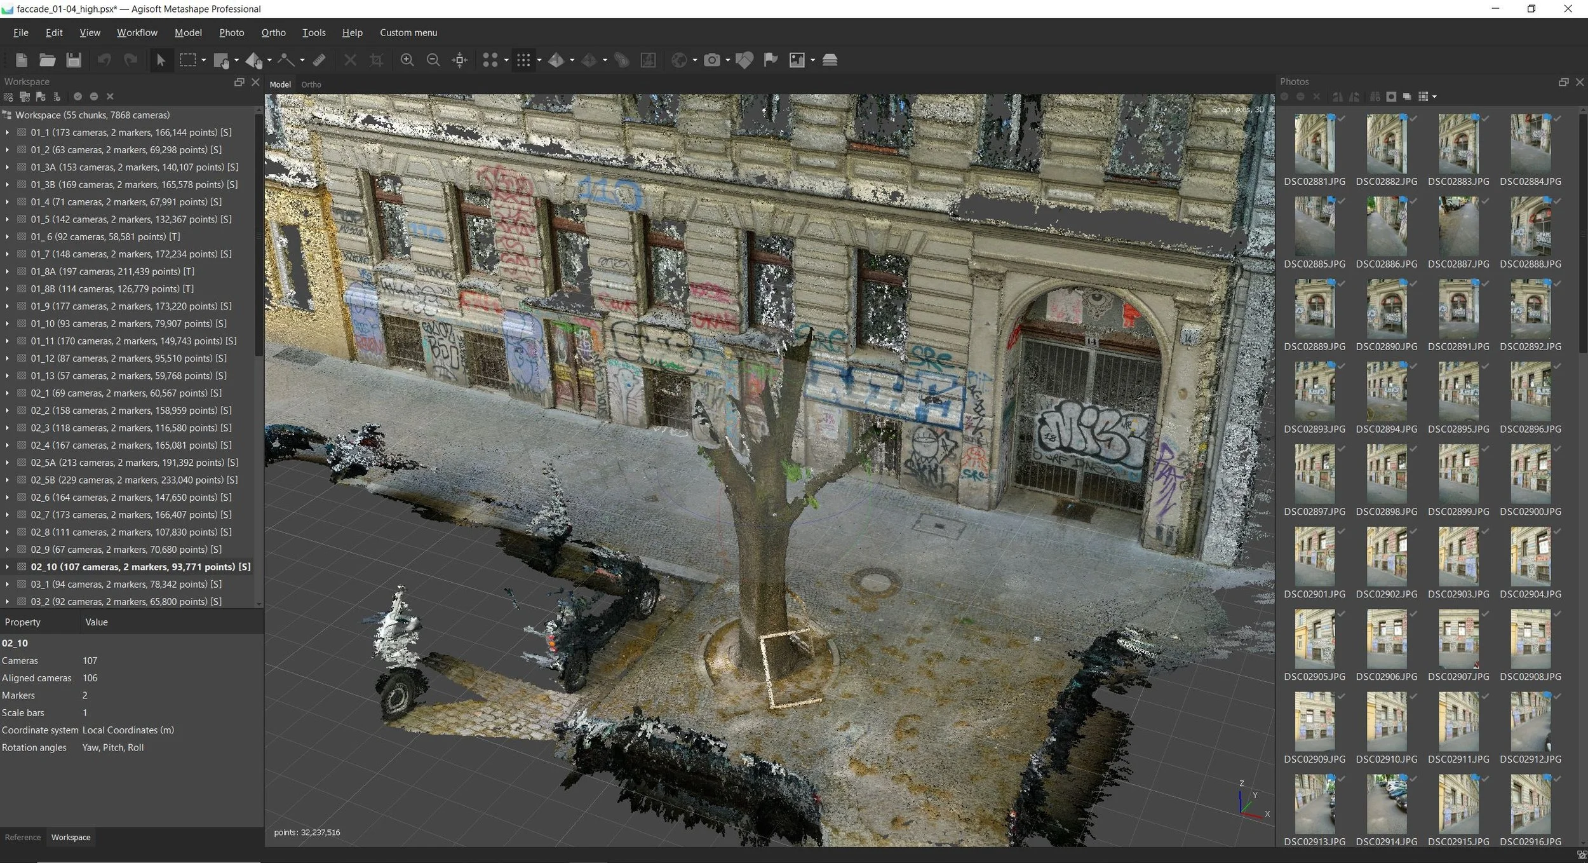The image size is (1588, 863).
Task: Toggle the Show Depth Maps icon in Photos pane
Action: coord(1407,97)
